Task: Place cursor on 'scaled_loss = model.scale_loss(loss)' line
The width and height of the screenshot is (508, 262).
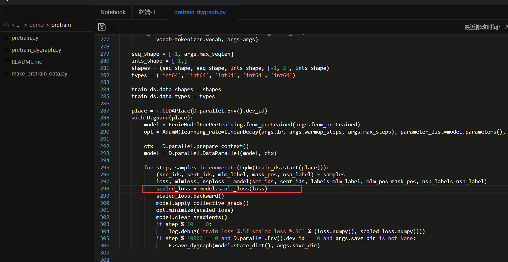Action: click(x=212, y=189)
